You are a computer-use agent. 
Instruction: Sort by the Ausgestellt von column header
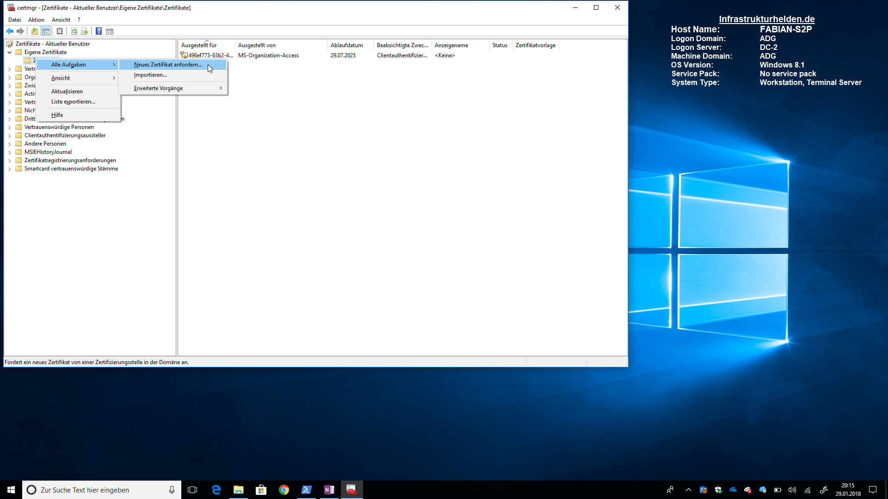point(281,45)
